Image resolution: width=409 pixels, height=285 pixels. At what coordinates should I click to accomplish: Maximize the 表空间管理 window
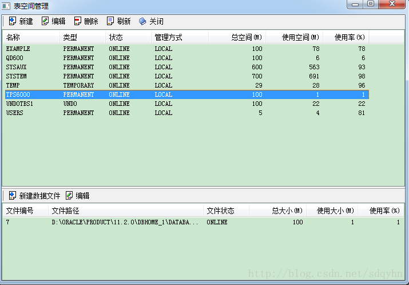click(x=371, y=4)
